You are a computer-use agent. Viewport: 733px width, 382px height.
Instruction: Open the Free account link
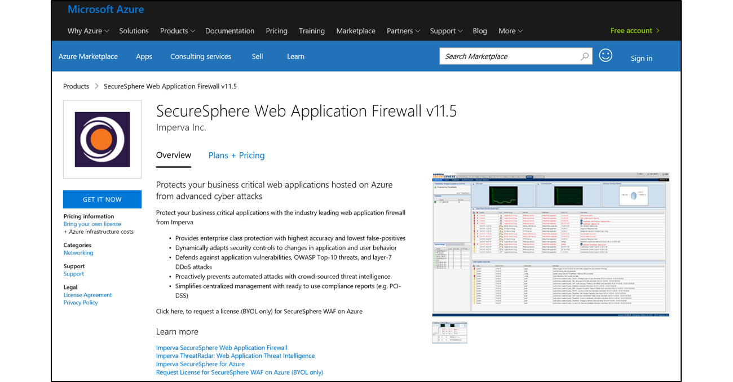[632, 30]
